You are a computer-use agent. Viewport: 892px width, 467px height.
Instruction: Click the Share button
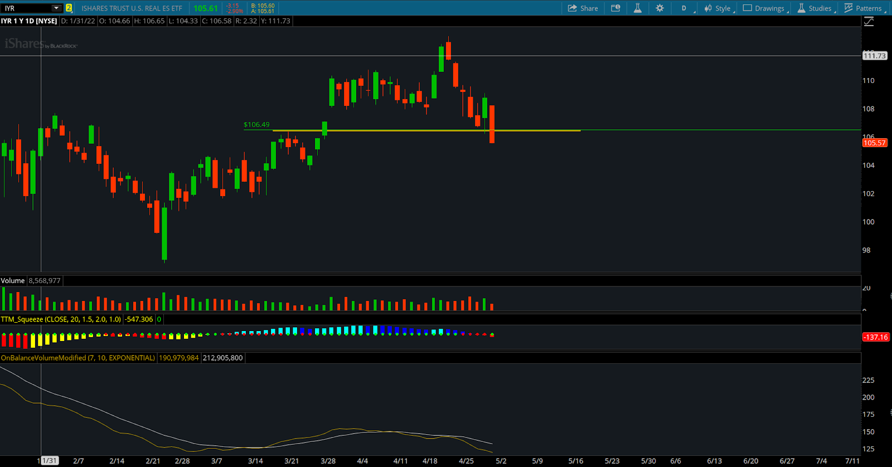coord(583,8)
